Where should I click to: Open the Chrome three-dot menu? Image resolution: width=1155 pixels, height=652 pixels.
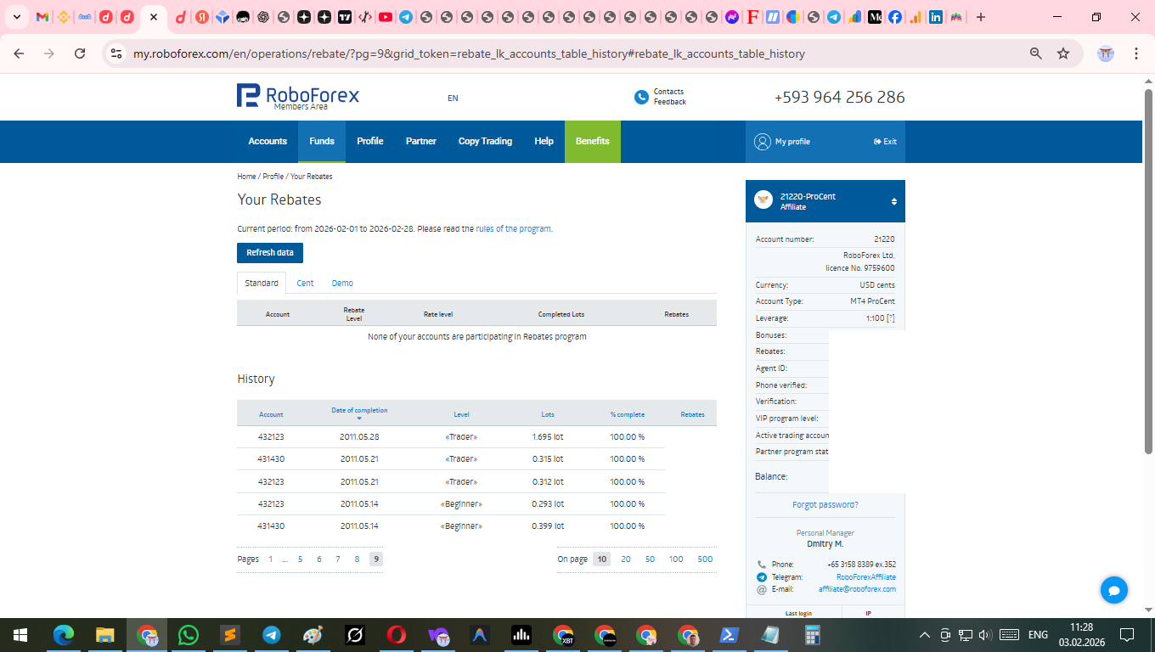click(x=1135, y=53)
